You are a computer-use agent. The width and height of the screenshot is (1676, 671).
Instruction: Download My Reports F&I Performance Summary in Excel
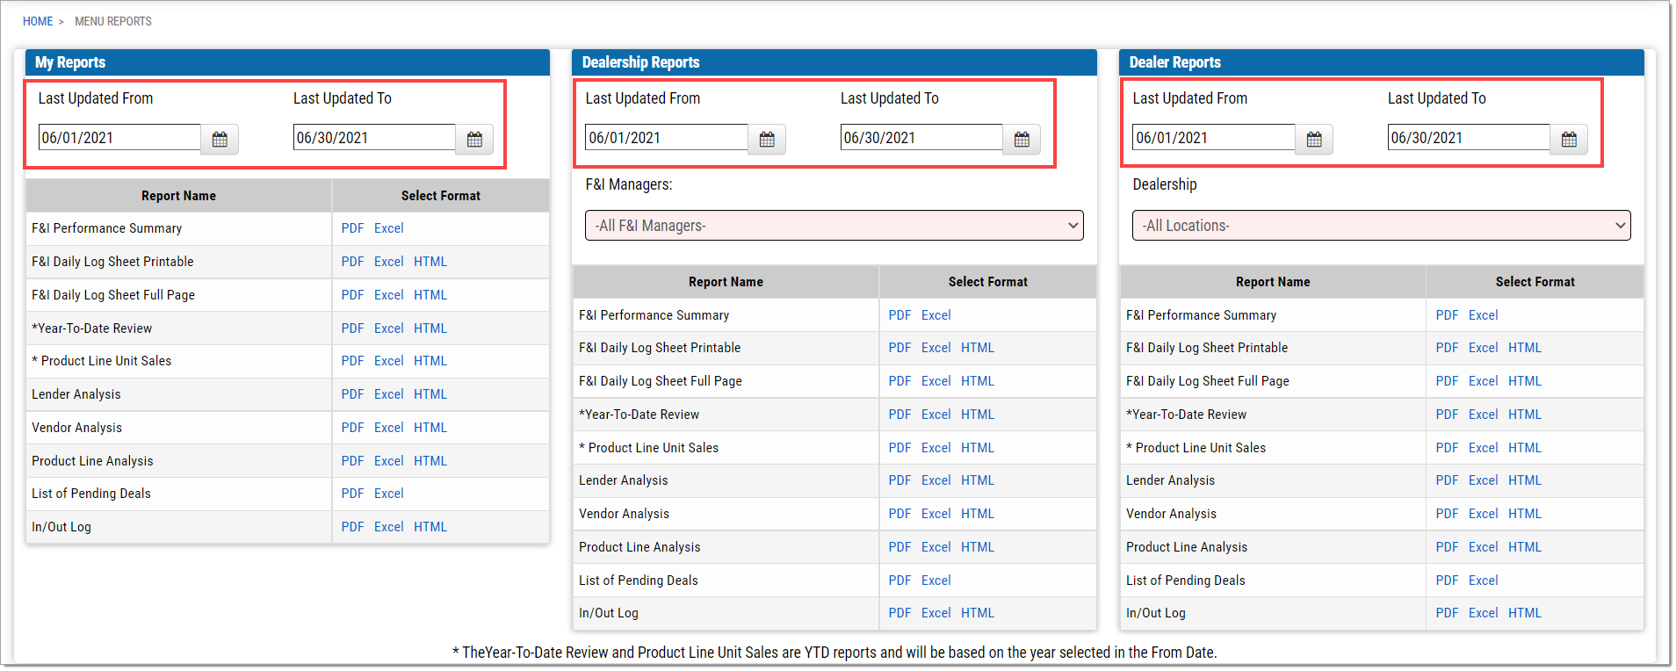[389, 228]
